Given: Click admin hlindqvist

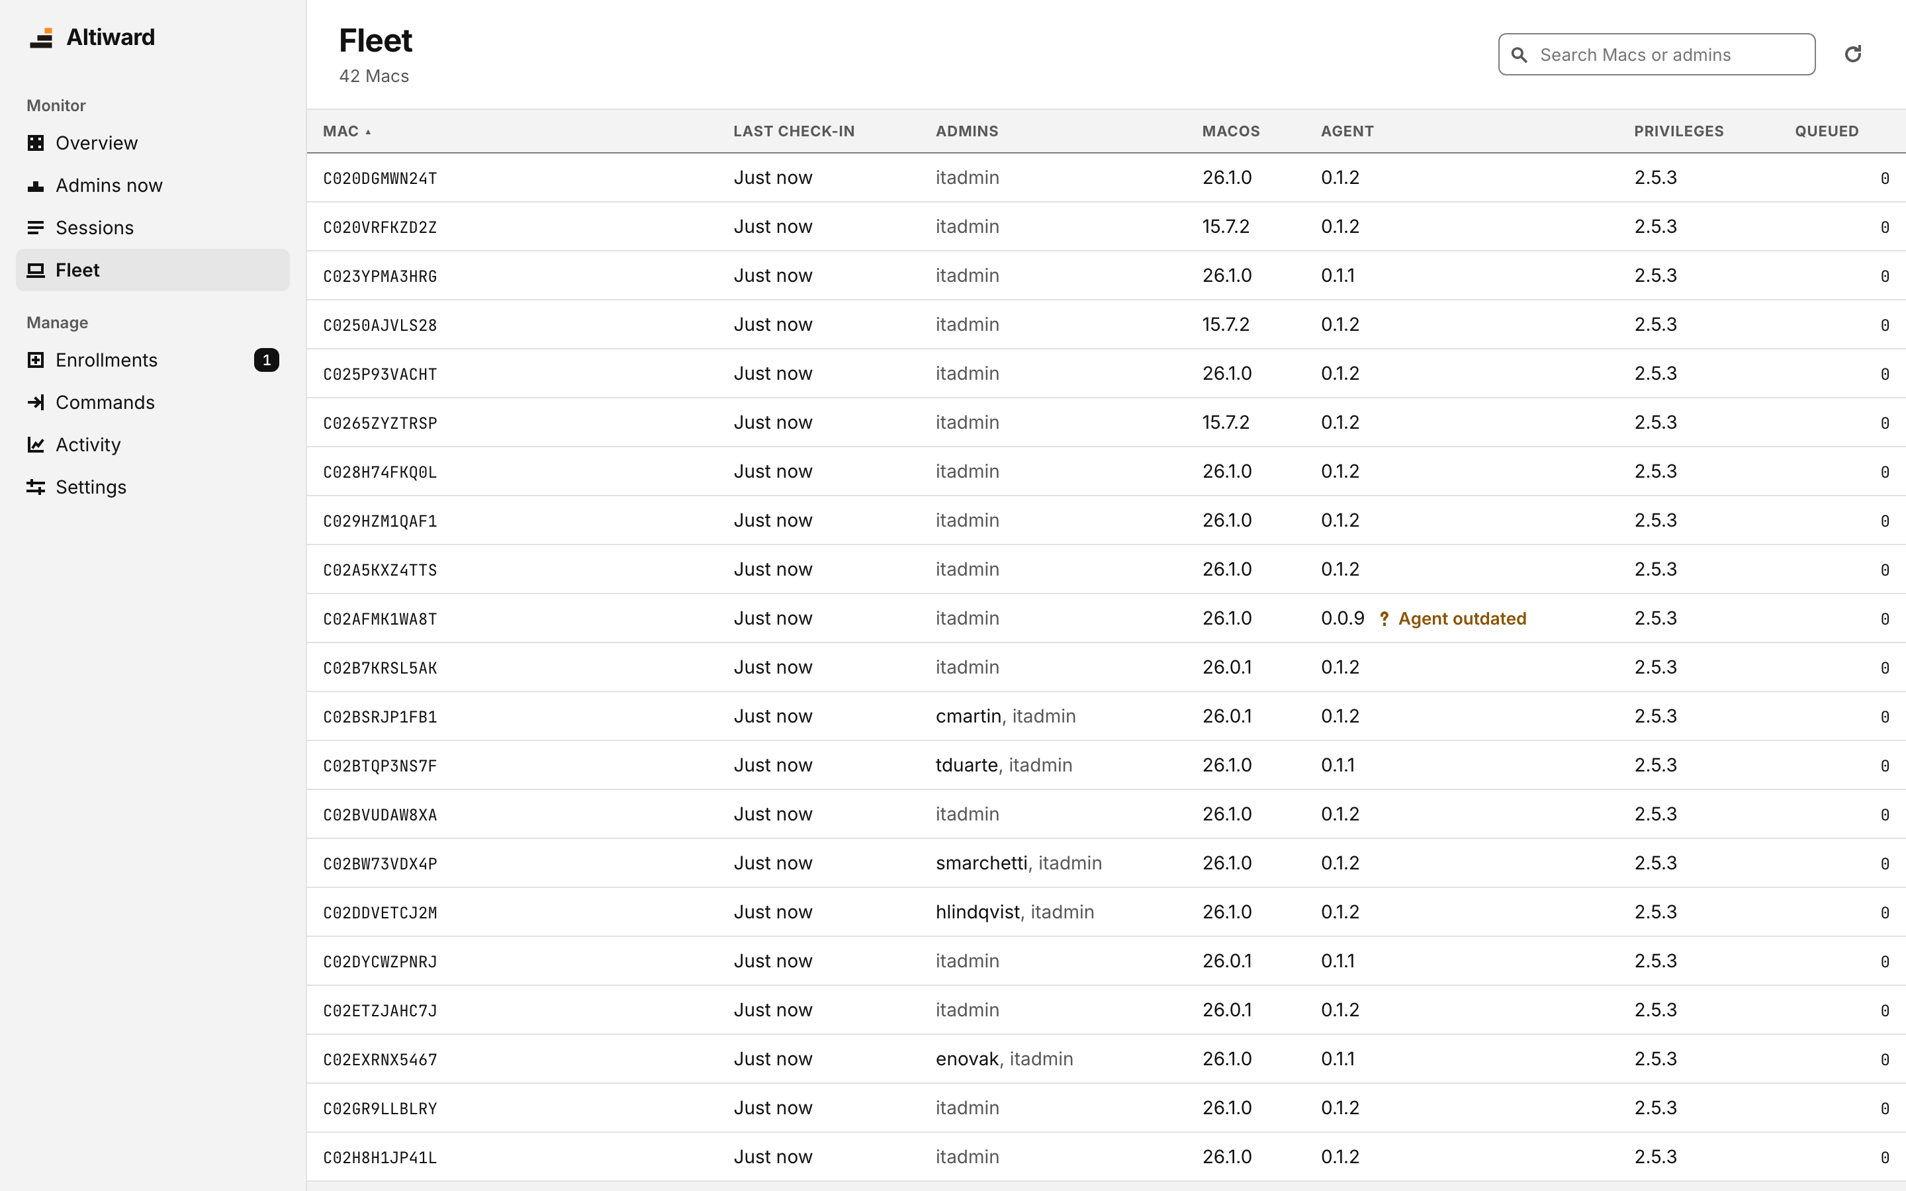Looking at the screenshot, I should 977,912.
